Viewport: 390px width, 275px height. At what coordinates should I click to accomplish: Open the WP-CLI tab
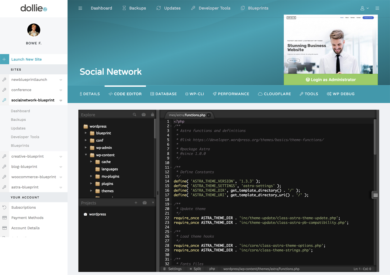pyautogui.click(x=195, y=94)
